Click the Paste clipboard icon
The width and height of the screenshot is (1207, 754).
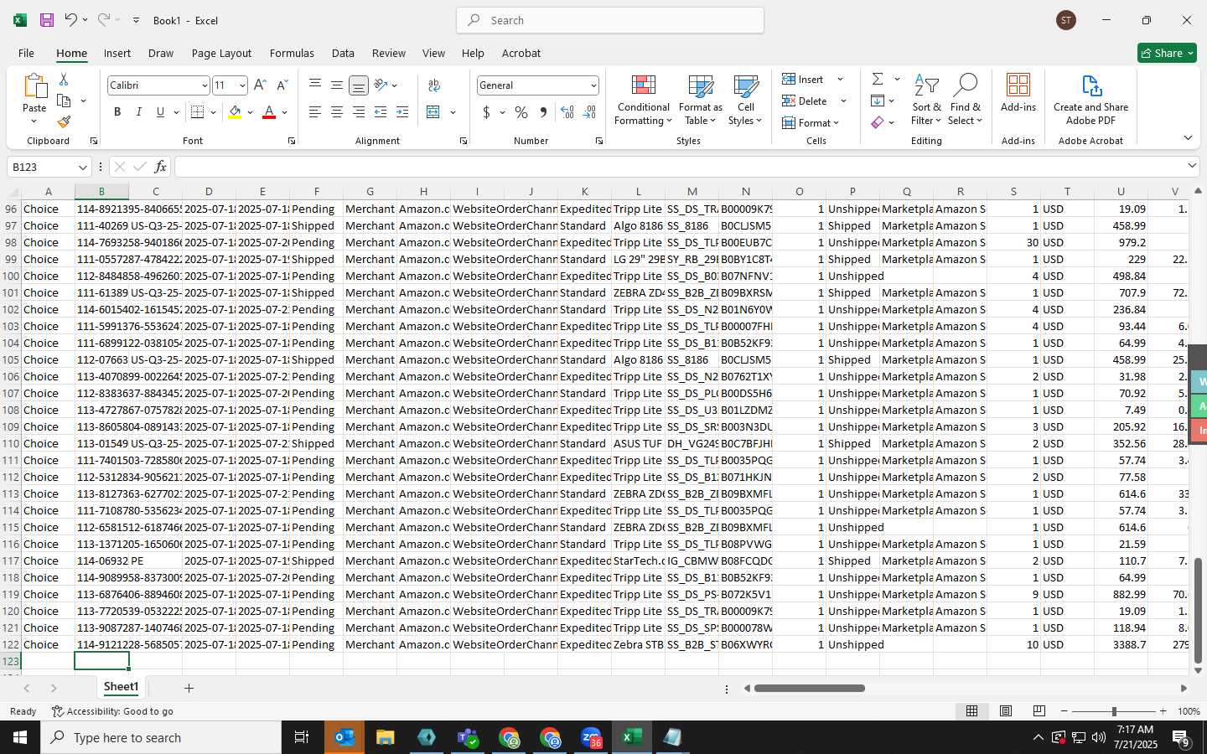(x=34, y=86)
